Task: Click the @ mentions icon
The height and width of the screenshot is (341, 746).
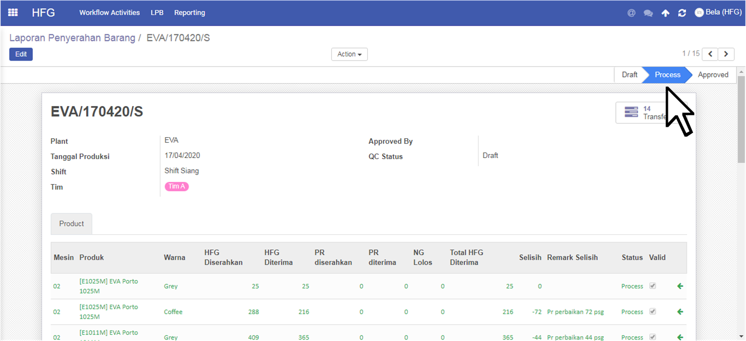Action: 631,13
